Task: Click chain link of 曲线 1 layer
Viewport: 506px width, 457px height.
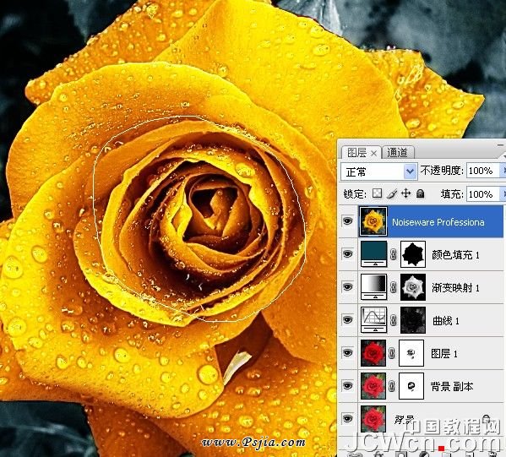Action: pos(393,320)
